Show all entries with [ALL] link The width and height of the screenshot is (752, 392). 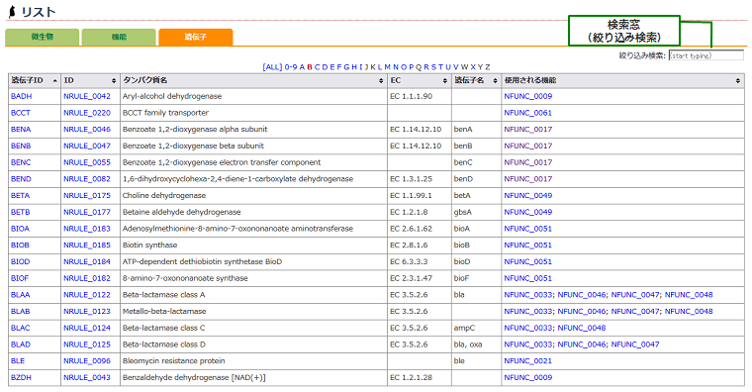click(272, 67)
